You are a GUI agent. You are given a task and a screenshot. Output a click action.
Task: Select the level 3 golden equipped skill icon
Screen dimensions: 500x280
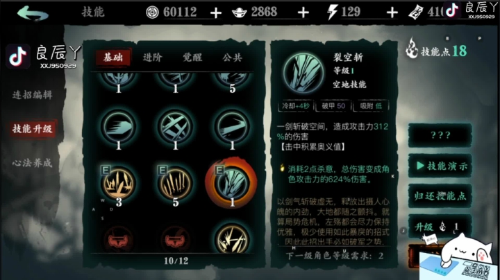pos(119,183)
